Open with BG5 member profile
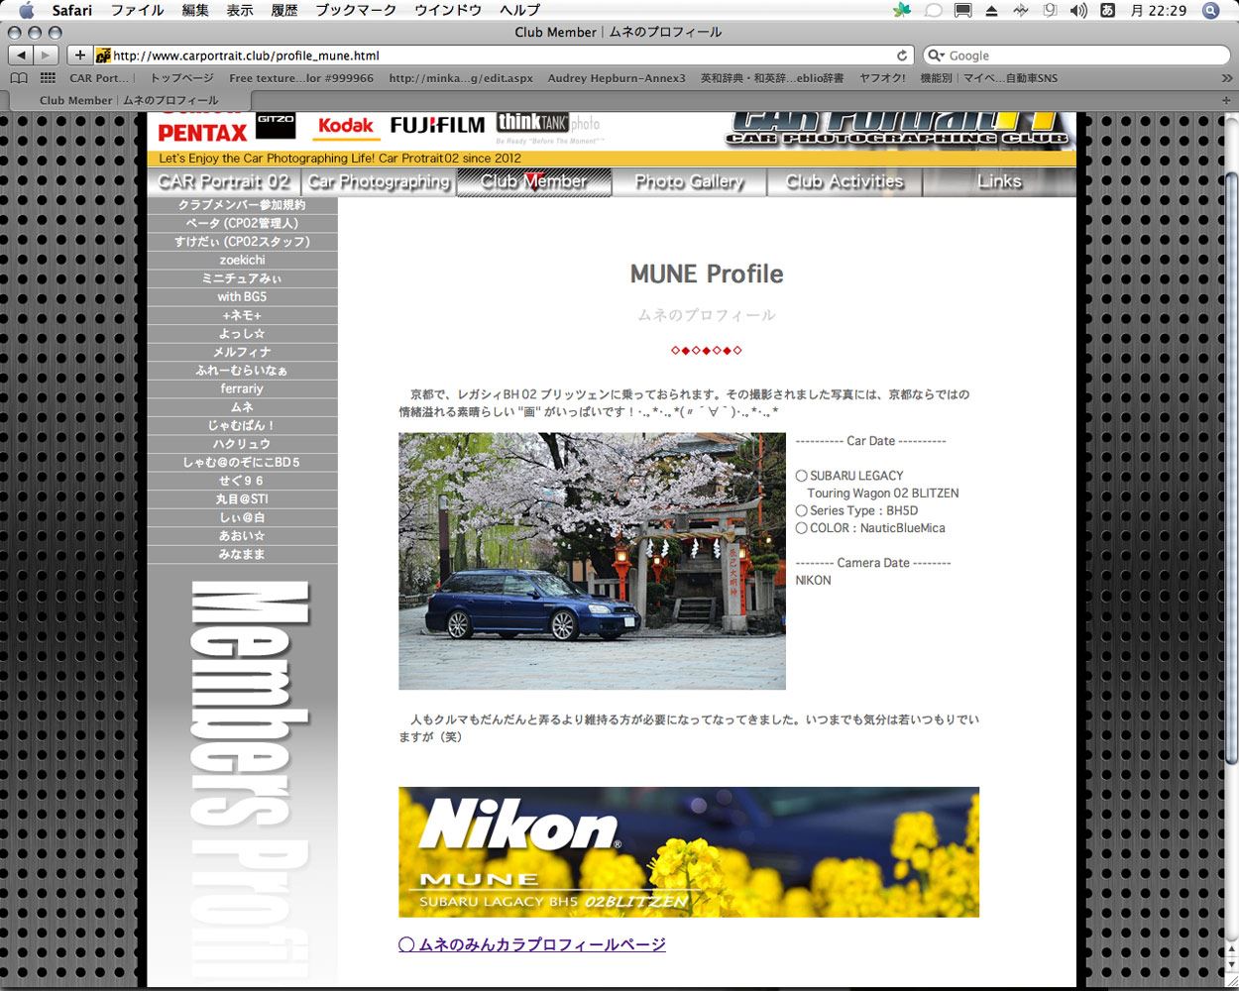1239x991 pixels. tap(242, 296)
